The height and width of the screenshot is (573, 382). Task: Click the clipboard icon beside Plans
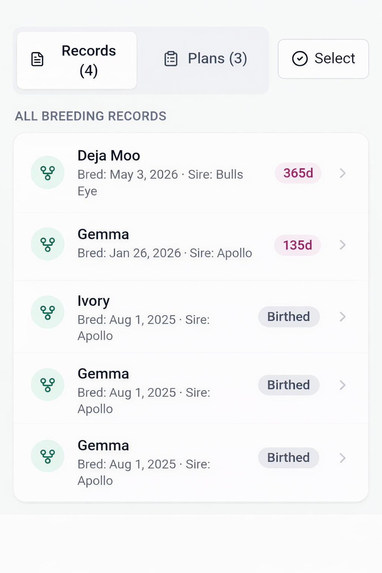(x=170, y=59)
